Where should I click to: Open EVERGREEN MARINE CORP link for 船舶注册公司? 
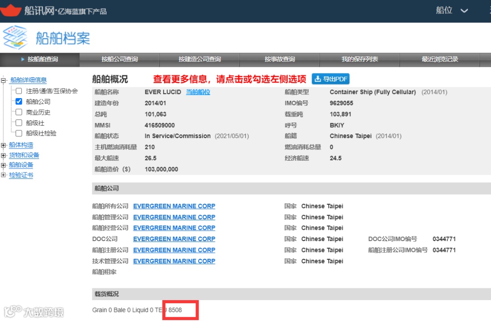(174, 250)
